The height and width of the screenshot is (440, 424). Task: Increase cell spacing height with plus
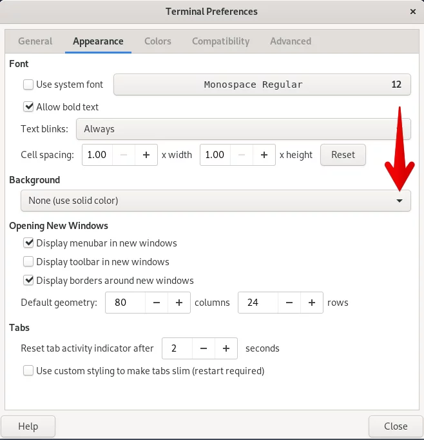pos(264,155)
